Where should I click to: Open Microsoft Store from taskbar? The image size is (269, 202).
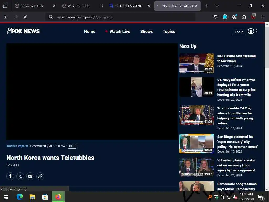pyautogui.click(x=45, y=197)
